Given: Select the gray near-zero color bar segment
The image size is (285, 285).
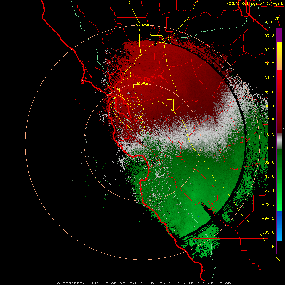Looking at the screenshot, I should [x=280, y=141].
